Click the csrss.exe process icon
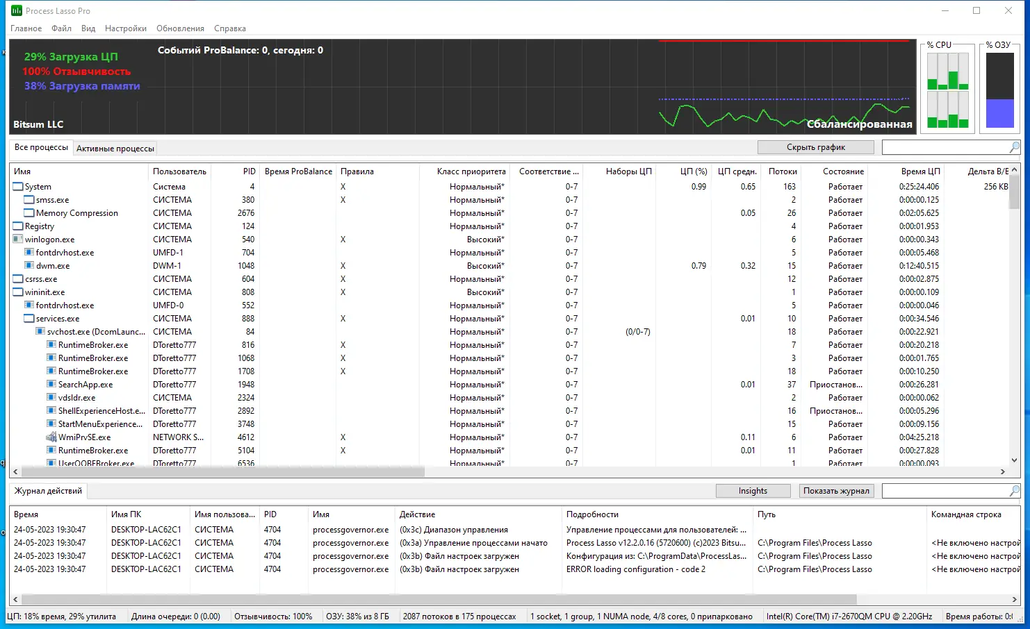This screenshot has width=1030, height=629. point(18,279)
